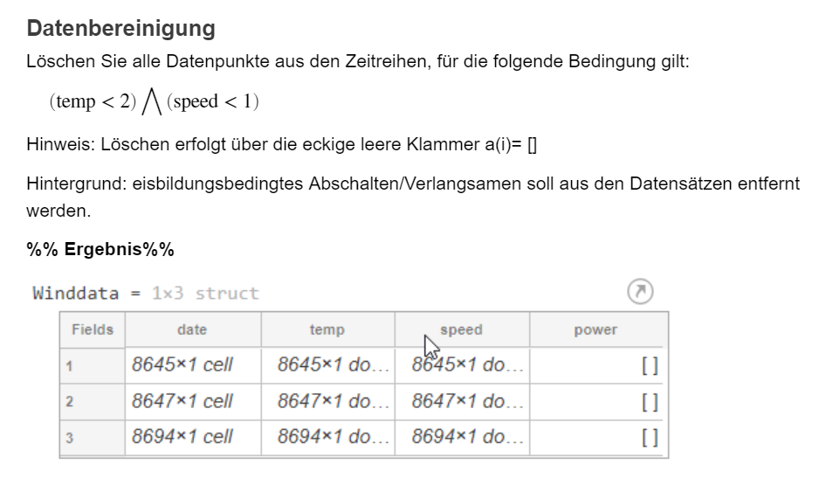
Task: Click the 8645×1 cell date entry
Action: [182, 365]
